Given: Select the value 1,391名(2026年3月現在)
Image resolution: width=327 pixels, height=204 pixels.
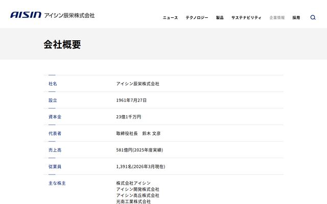Looking at the screenshot, I should (141, 167).
